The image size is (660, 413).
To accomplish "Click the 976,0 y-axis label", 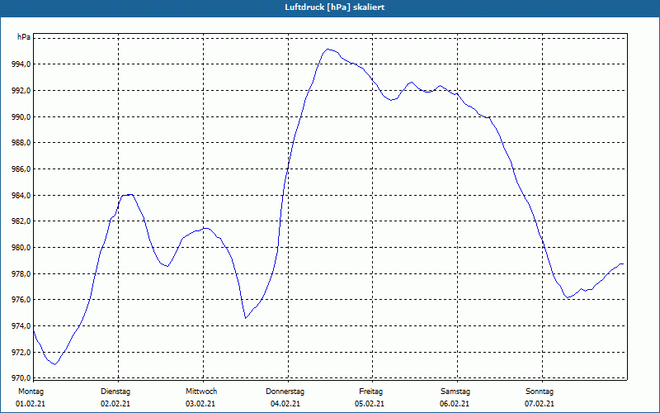I will coord(21,300).
